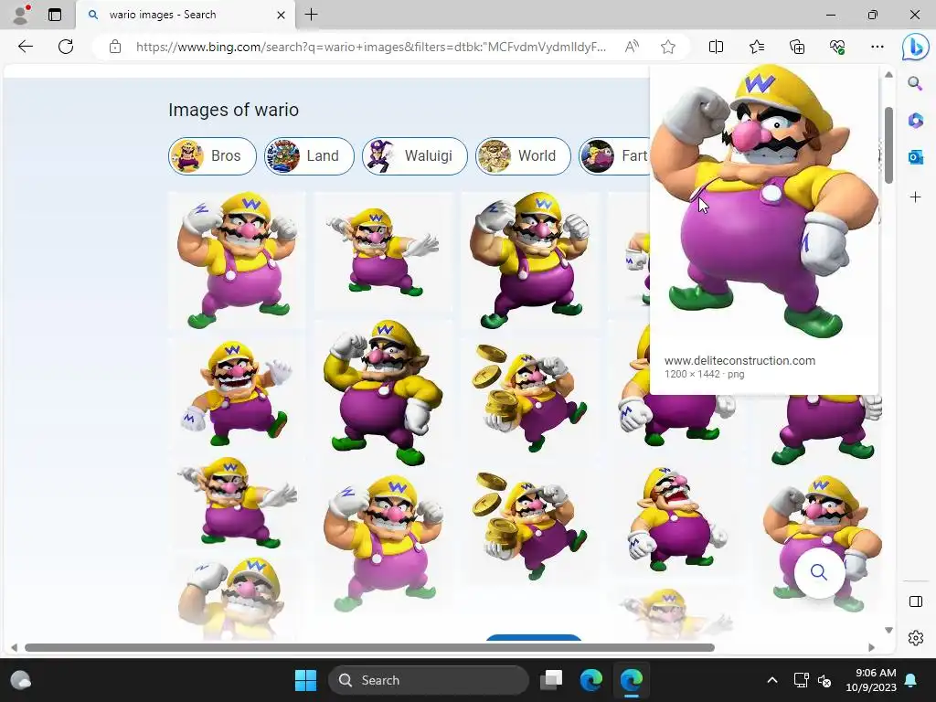Screen dimensions: 936x702
Task: Open the Edge profile avatar
Action: (x=21, y=15)
